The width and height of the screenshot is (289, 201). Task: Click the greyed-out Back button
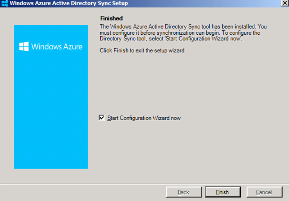183,192
